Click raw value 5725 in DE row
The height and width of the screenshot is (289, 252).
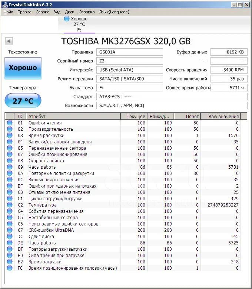point(233,243)
